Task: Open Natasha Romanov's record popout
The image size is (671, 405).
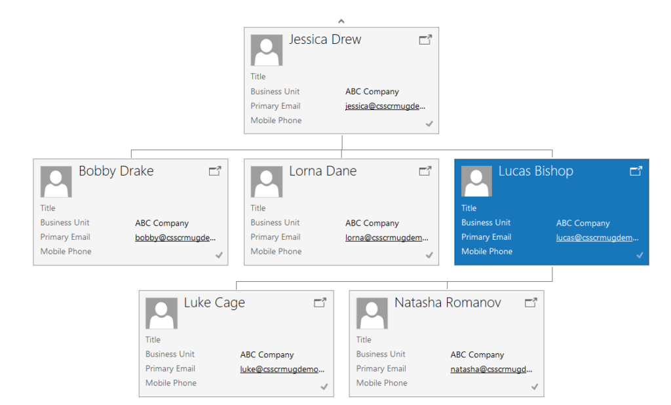Action: point(531,303)
